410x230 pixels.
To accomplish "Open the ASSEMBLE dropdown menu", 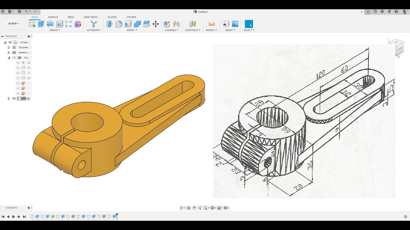I will (x=171, y=30).
